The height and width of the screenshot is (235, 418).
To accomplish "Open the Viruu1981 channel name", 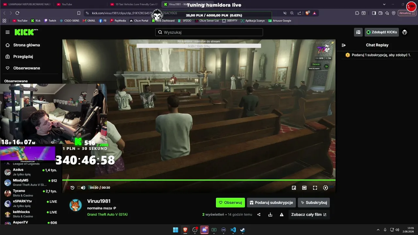I will tap(99, 201).
